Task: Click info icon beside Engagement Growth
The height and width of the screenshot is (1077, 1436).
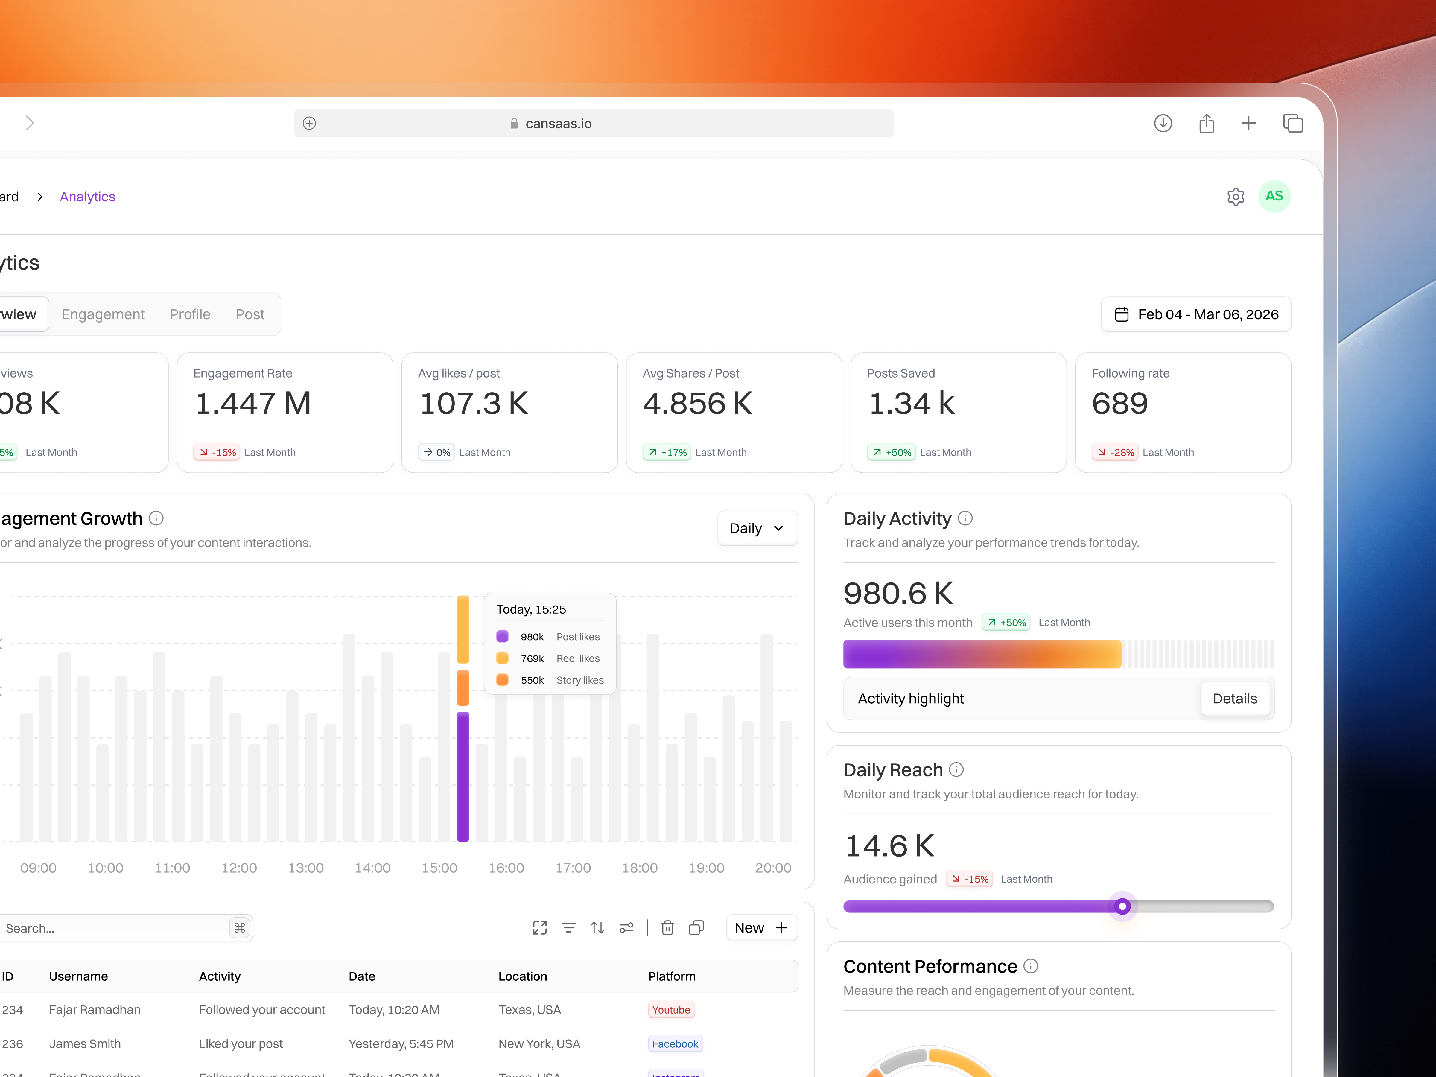Action: [x=156, y=518]
